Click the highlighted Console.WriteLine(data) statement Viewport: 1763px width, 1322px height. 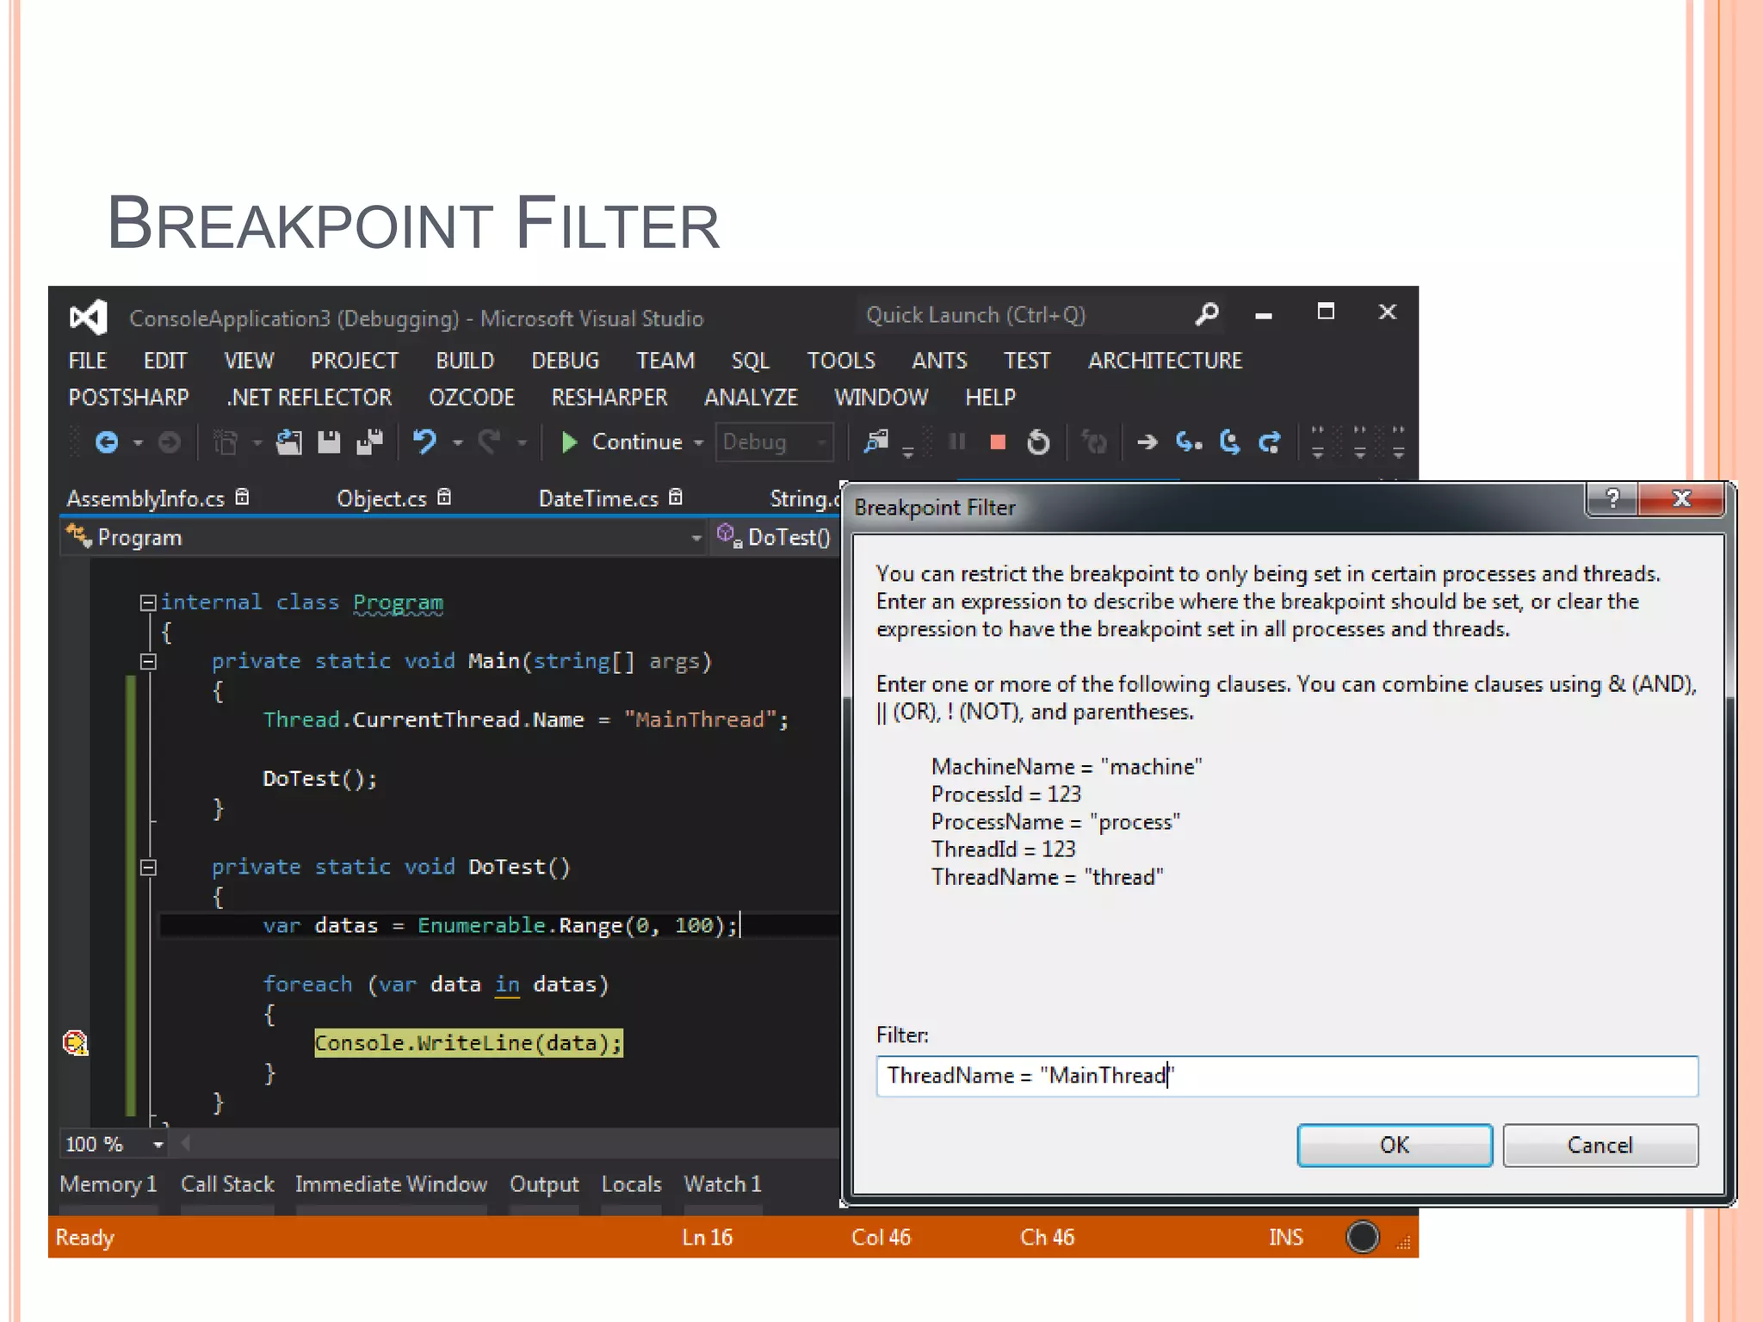(468, 1043)
